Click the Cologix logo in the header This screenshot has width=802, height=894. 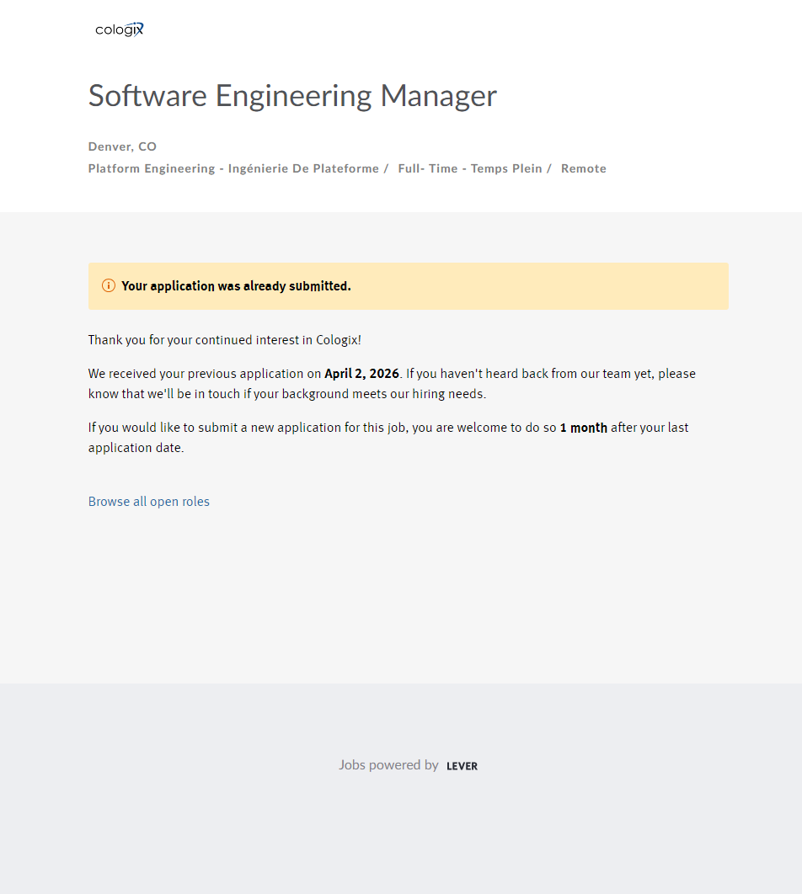pos(120,29)
